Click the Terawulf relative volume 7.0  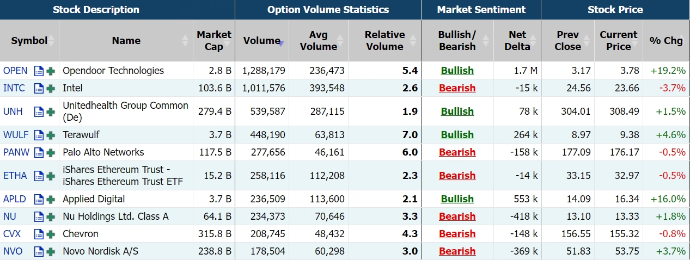point(410,135)
